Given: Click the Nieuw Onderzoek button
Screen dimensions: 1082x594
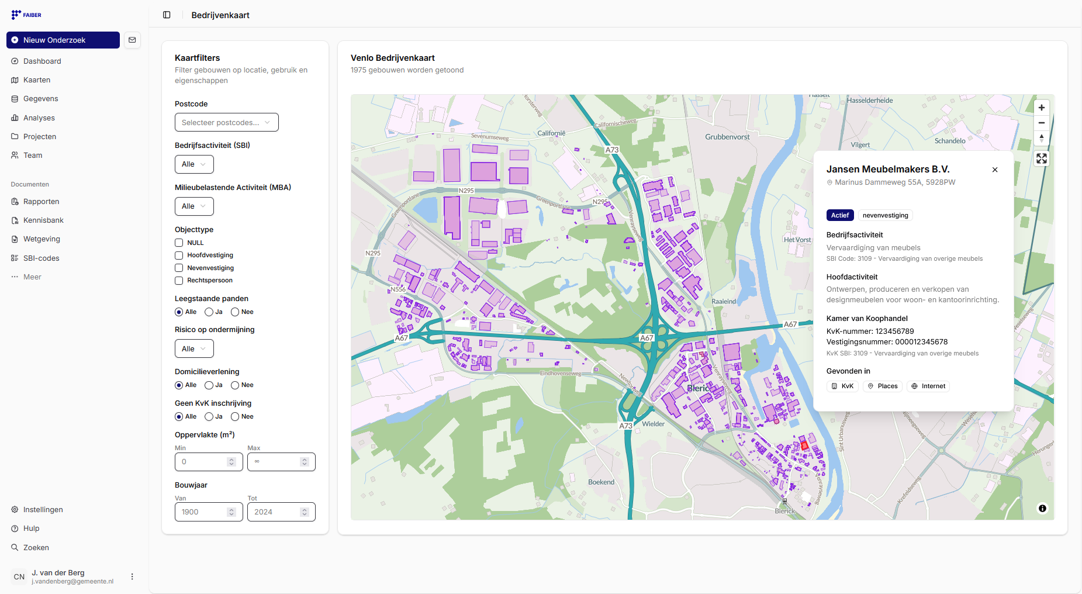Looking at the screenshot, I should (x=63, y=40).
